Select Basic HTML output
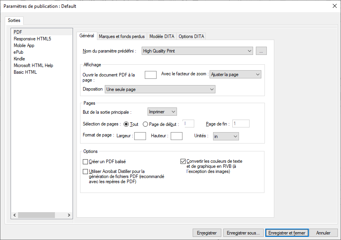341x240 pixels. coord(25,72)
